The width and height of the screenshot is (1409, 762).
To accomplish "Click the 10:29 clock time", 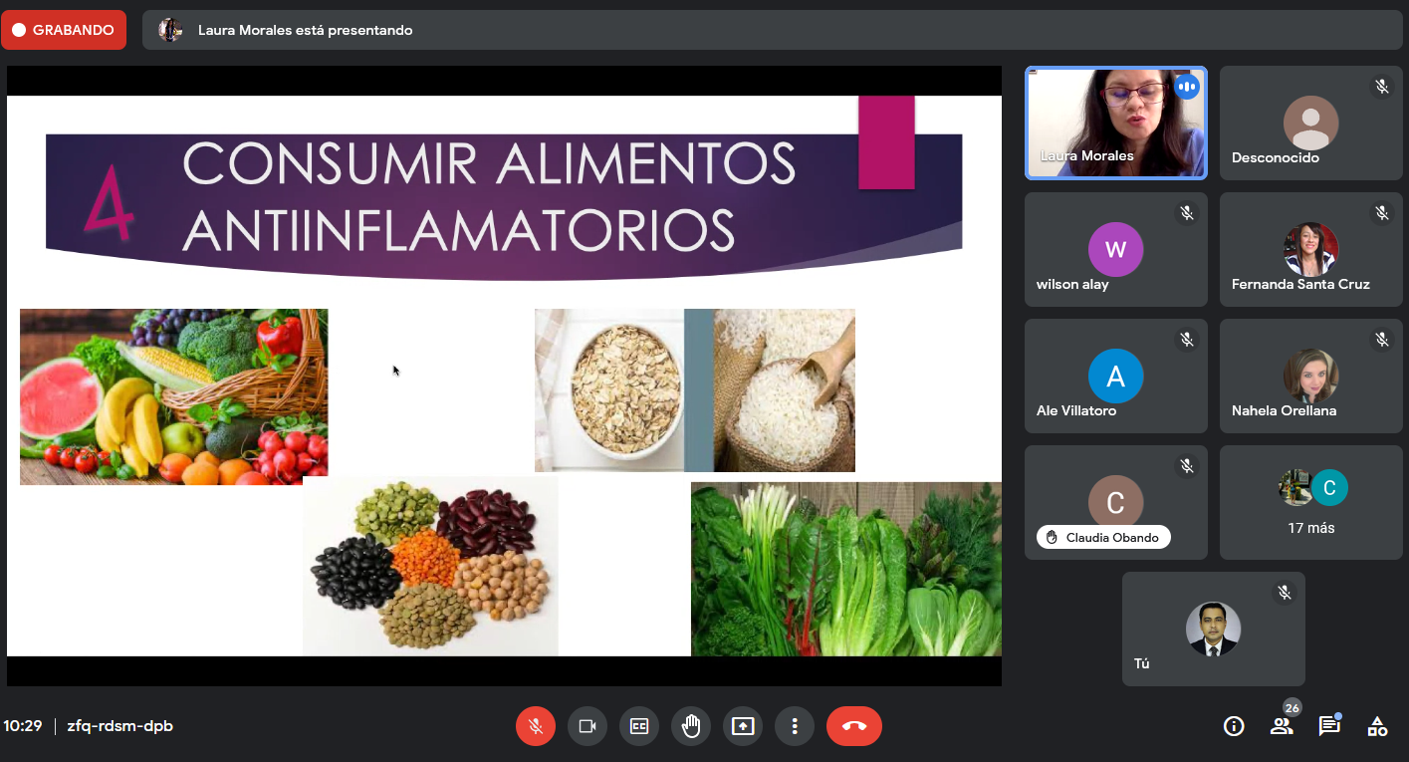I will point(22,726).
